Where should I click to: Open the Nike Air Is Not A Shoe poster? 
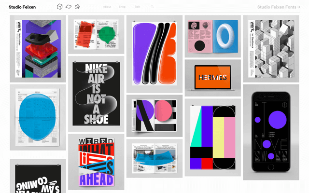tap(96, 94)
